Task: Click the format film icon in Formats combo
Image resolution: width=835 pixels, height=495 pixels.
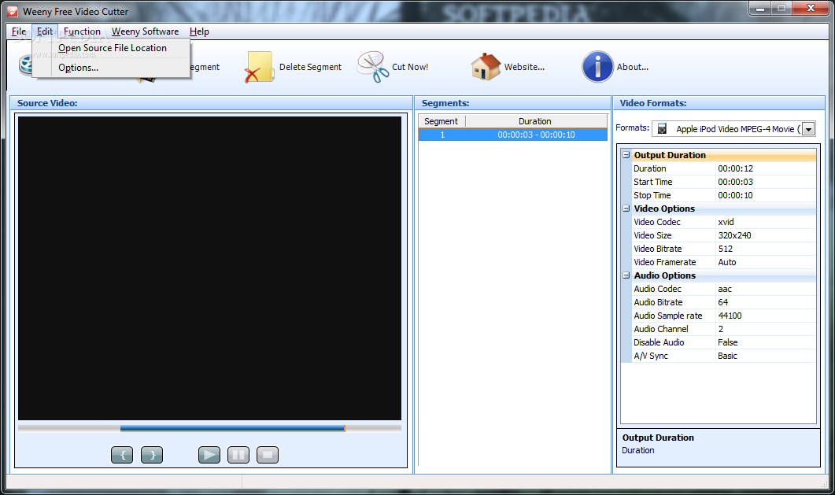Action: [x=662, y=129]
